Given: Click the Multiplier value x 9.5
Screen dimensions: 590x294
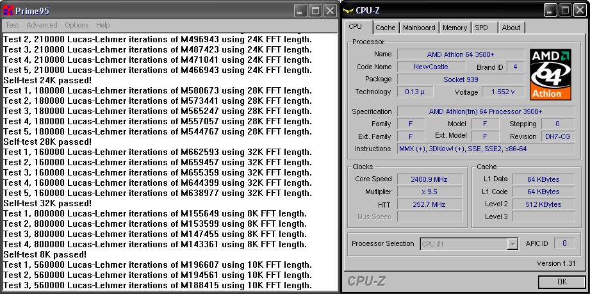Looking at the screenshot, I should click(429, 192).
